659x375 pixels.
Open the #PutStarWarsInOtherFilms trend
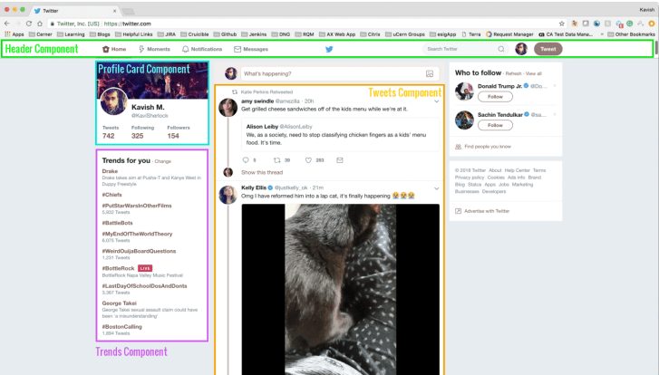pos(137,206)
